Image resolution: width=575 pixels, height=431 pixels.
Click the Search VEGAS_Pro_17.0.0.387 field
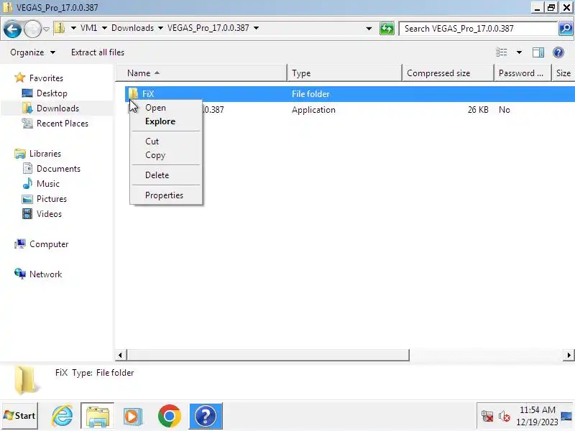(x=478, y=29)
